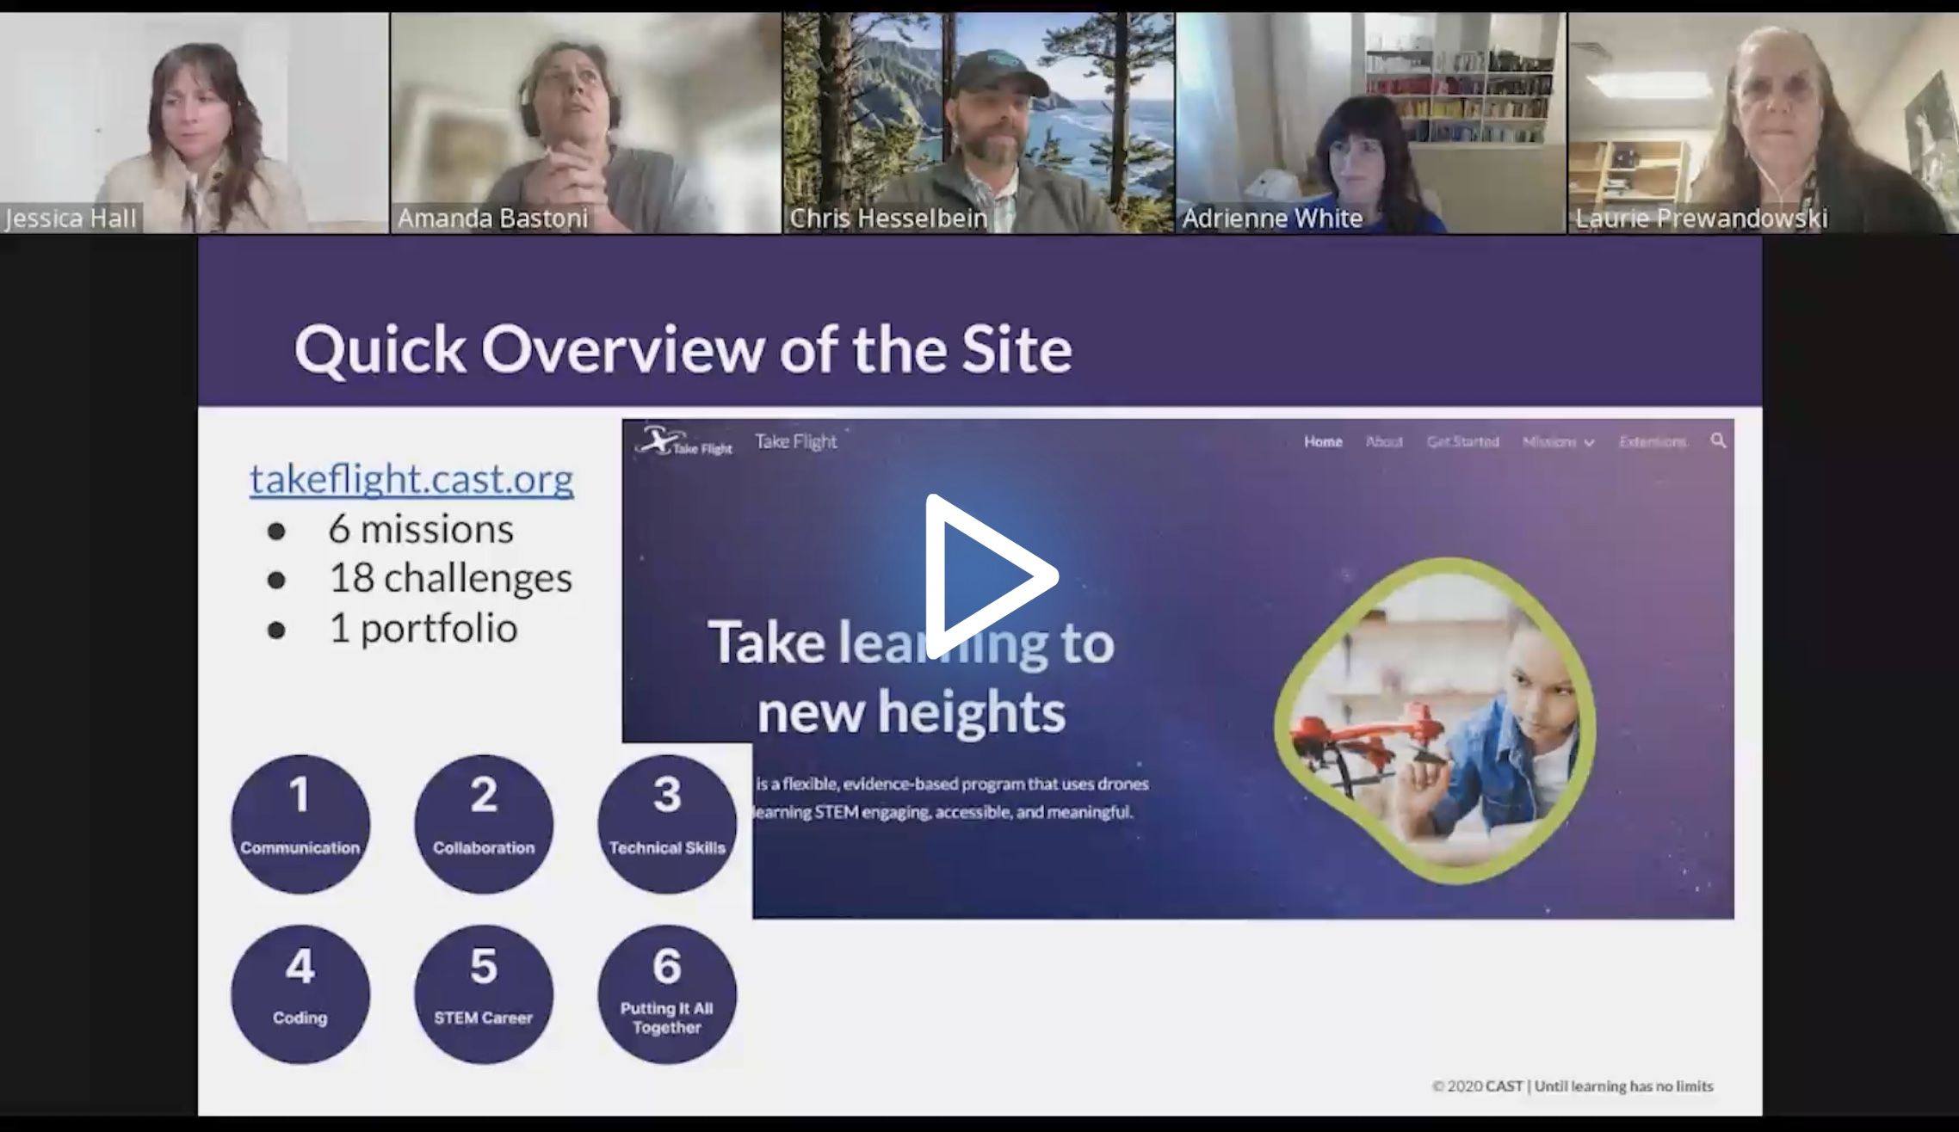
Task: Open the takeflight.cast.org link
Action: [411, 479]
